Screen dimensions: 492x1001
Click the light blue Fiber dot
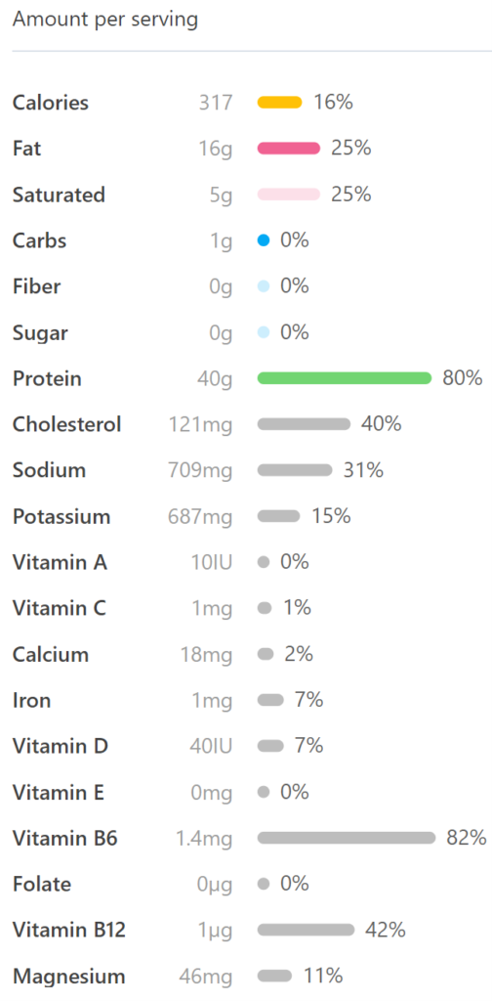[264, 286]
